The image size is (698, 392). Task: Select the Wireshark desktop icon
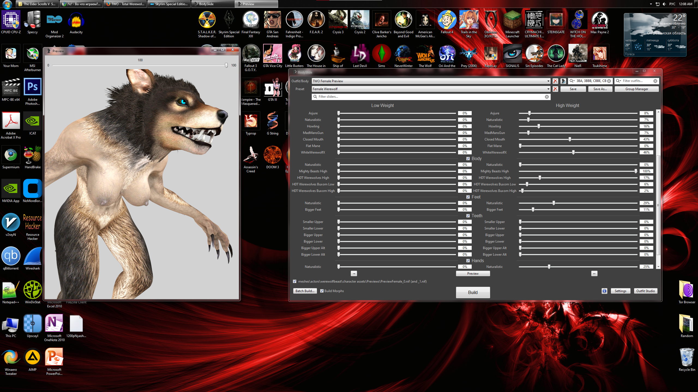click(x=33, y=258)
